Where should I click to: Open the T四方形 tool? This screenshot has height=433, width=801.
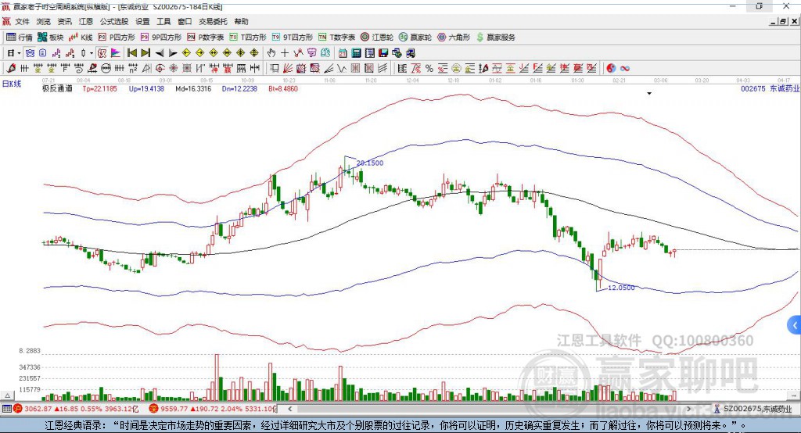point(248,38)
